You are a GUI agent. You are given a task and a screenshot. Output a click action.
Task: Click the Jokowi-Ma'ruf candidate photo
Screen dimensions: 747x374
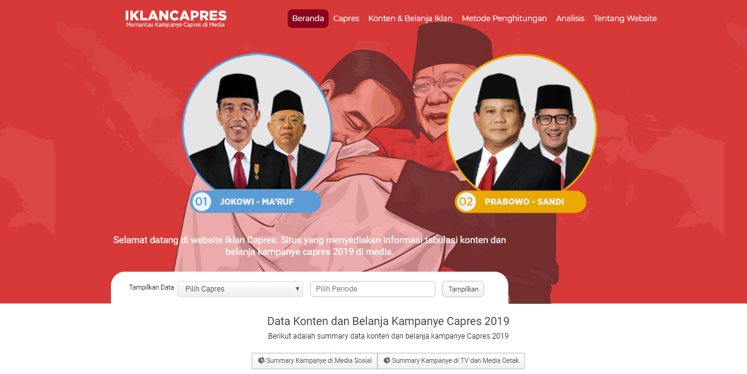pos(257,122)
